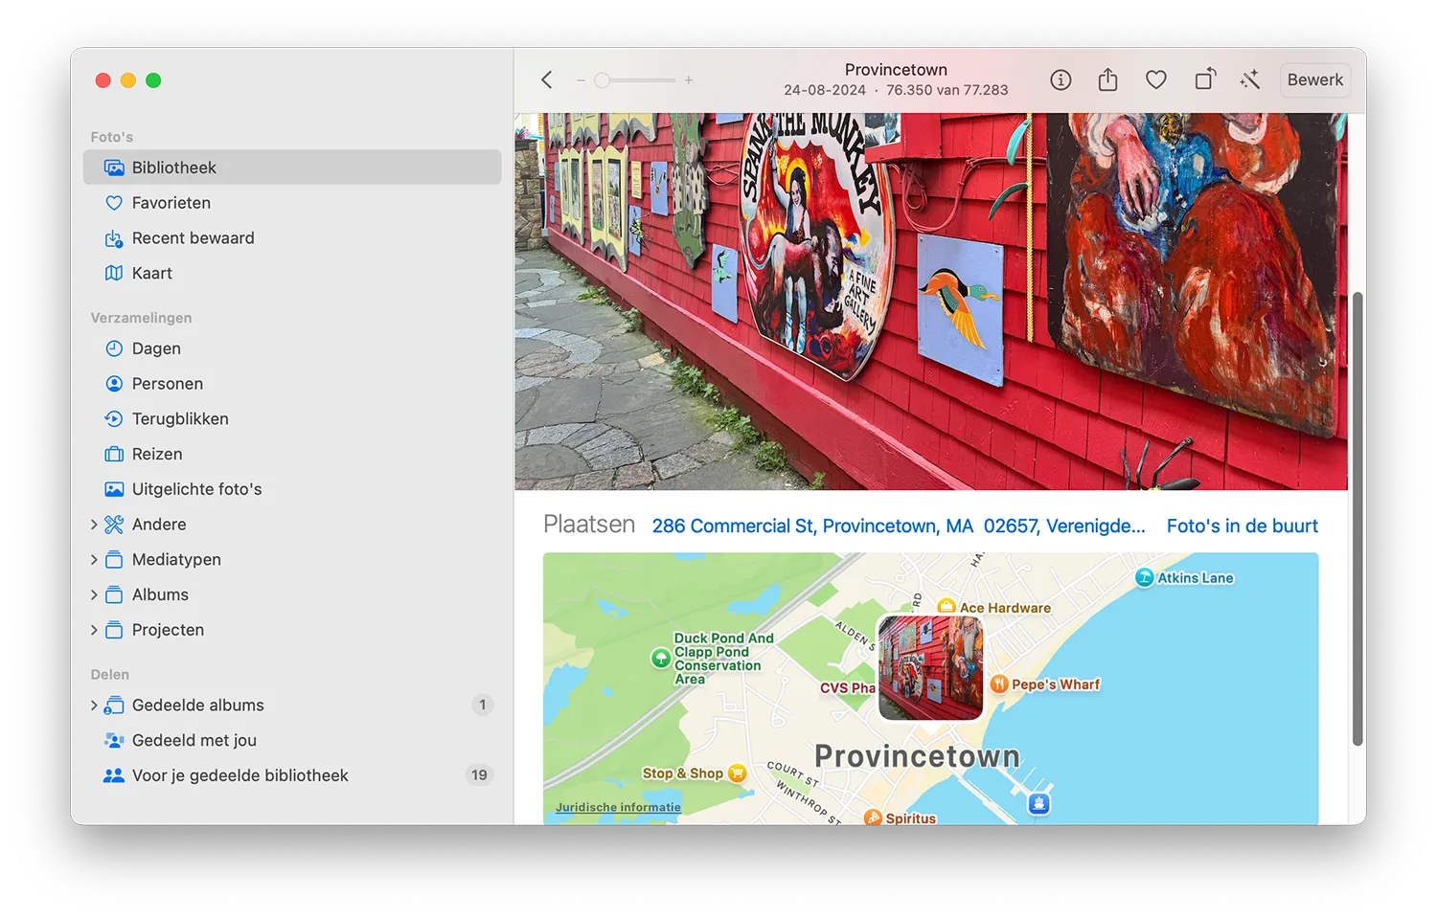1437x918 pixels.
Task: Click the Plaatsen heading
Action: (x=589, y=525)
